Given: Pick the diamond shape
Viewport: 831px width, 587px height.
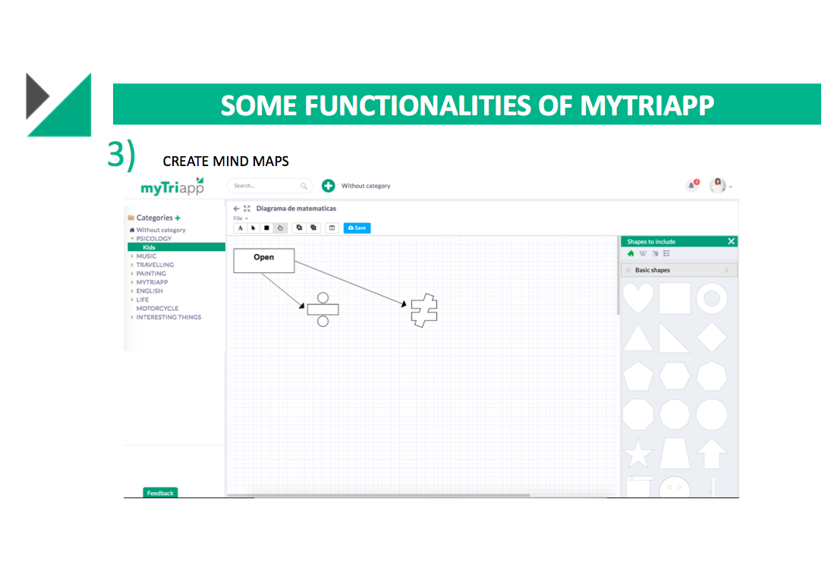Looking at the screenshot, I should 712,337.
